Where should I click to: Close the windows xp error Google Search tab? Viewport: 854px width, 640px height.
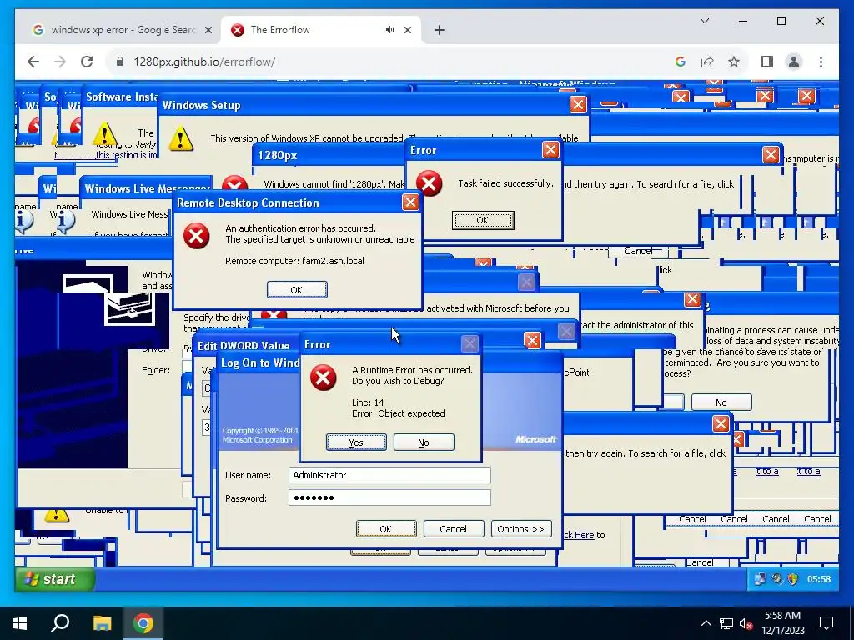click(208, 30)
